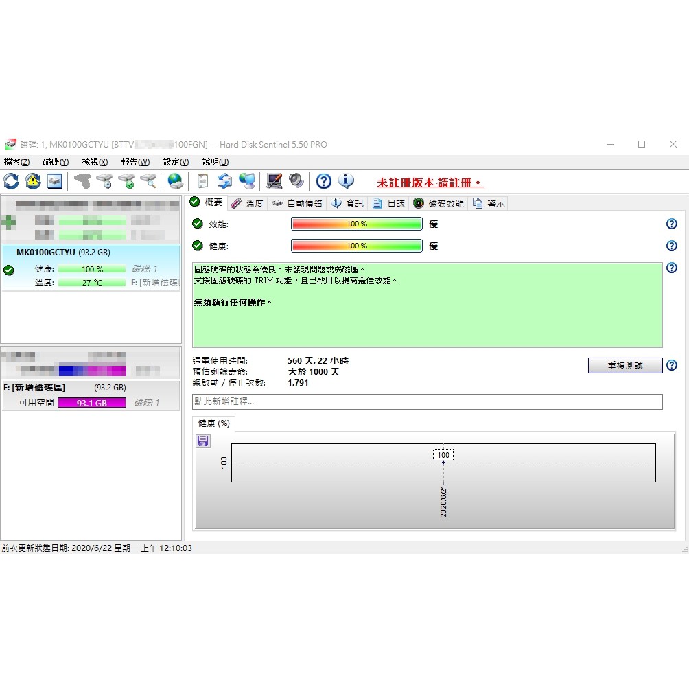
Task: Minimize the Hard Disk Sentinel window
Action: click(x=611, y=144)
